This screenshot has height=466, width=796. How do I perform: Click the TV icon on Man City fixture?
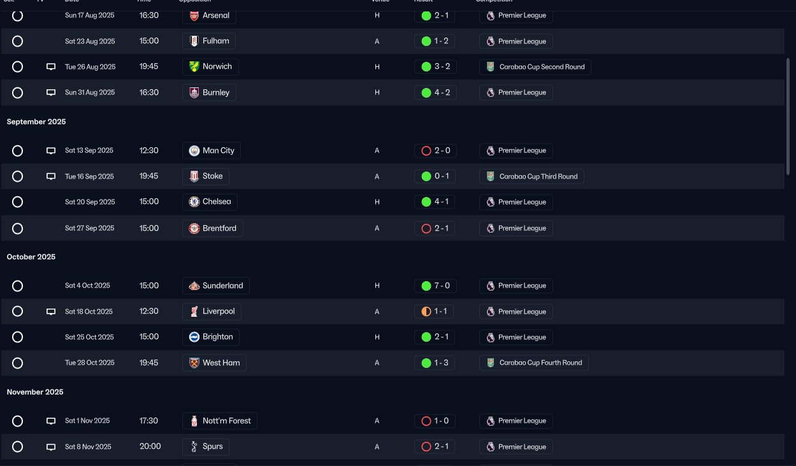pyautogui.click(x=51, y=151)
